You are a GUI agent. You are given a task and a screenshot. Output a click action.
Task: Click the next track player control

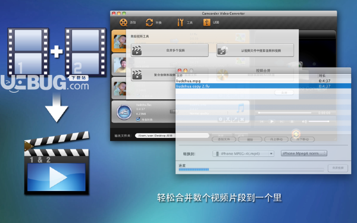pyautogui.click(x=281, y=122)
